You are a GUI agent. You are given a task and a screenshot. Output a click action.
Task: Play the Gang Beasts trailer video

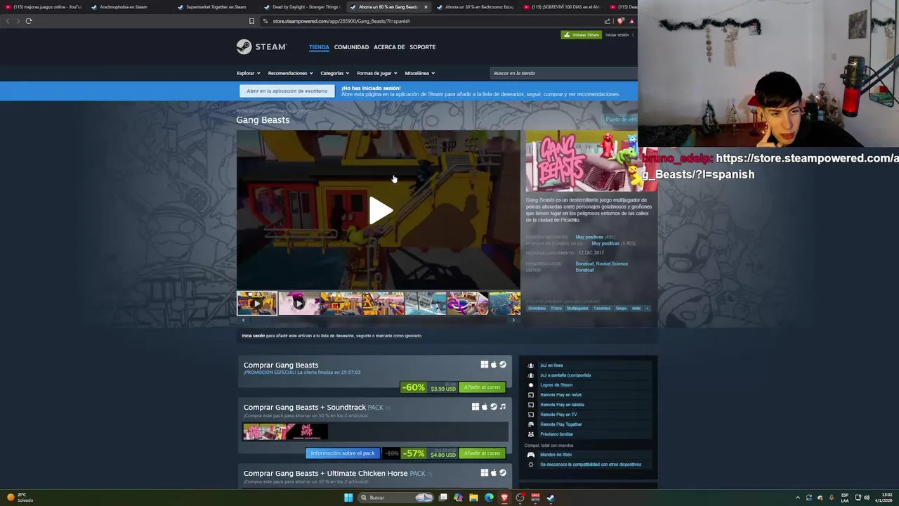pos(380,210)
